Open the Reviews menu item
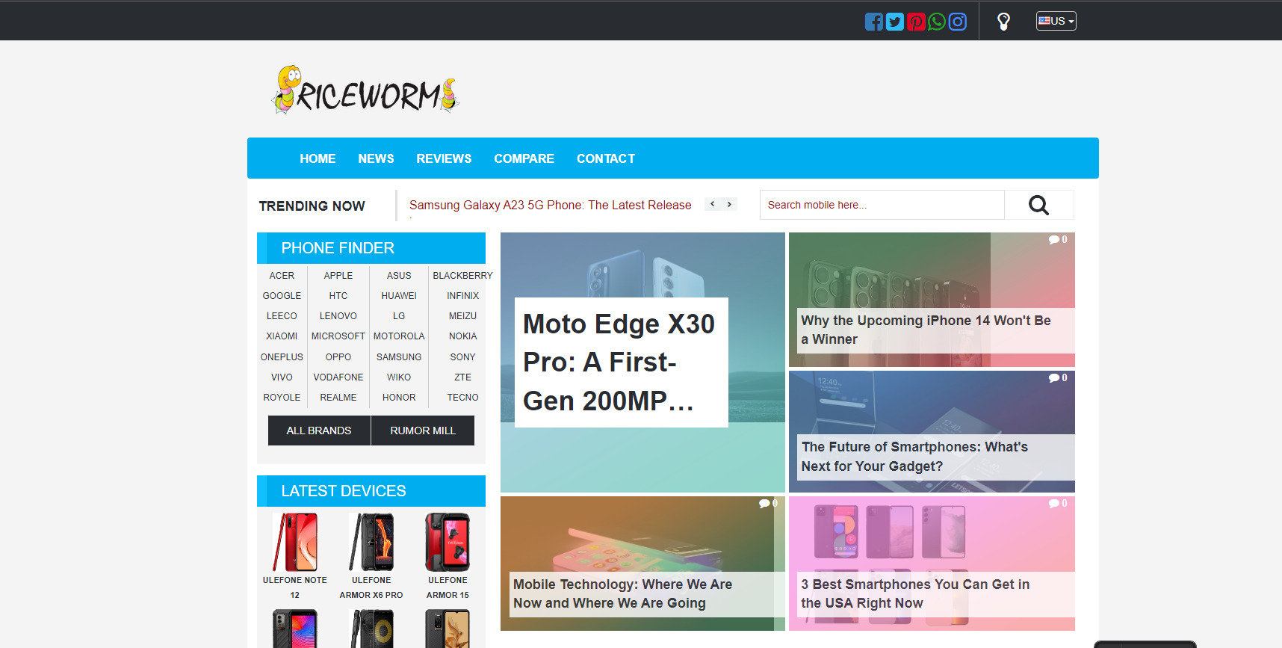This screenshot has height=648, width=1282. [444, 158]
